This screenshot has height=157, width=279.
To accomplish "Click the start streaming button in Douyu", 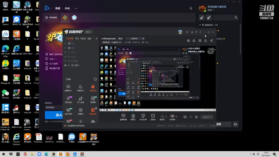I will click(207, 117).
